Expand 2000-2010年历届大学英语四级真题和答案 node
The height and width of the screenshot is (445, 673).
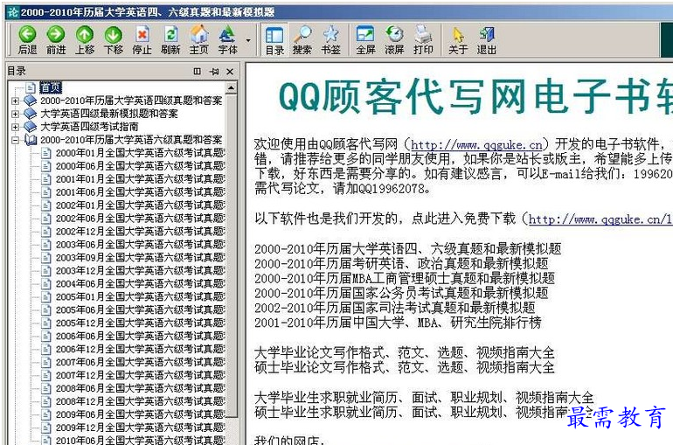click(15, 101)
